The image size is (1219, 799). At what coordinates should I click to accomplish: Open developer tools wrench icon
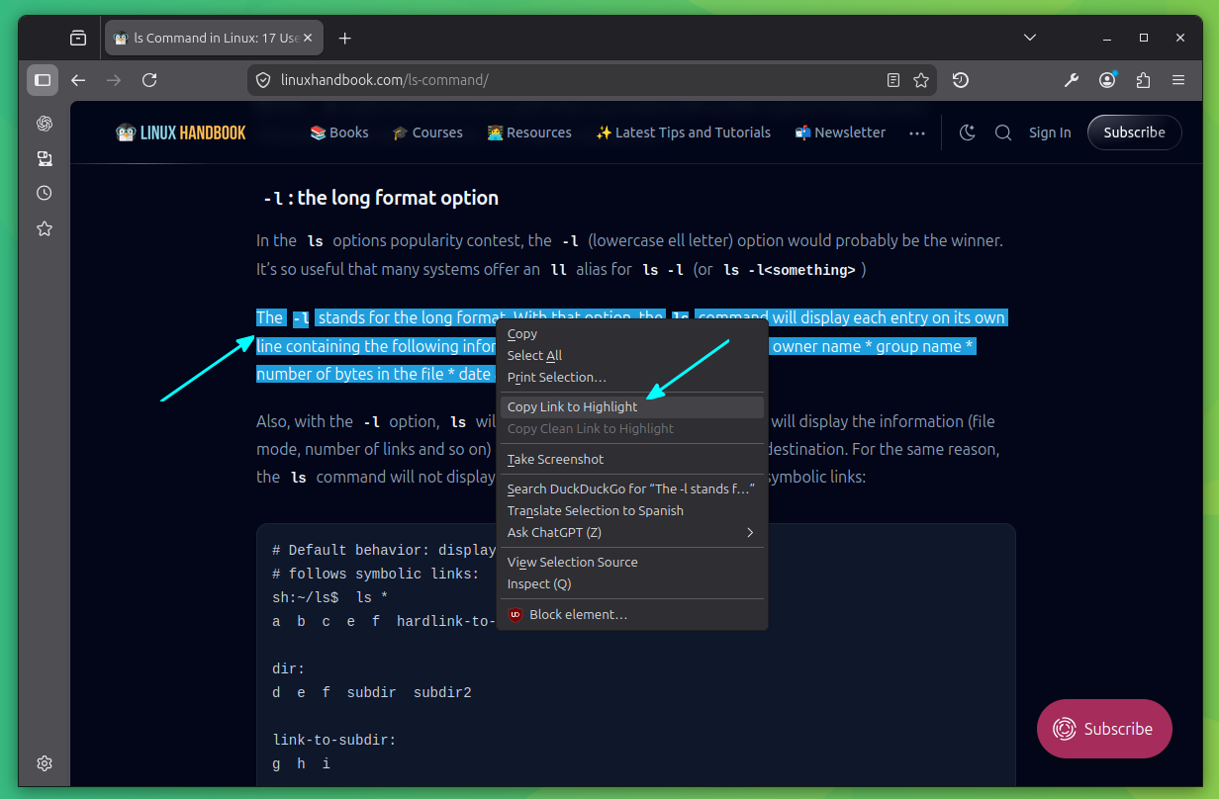pyautogui.click(x=1072, y=80)
